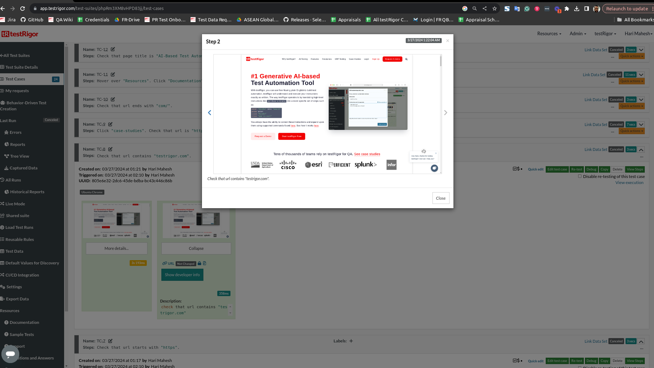The width and height of the screenshot is (654, 368).
Task: Click the plus icon next to Labels
Action: (351, 341)
